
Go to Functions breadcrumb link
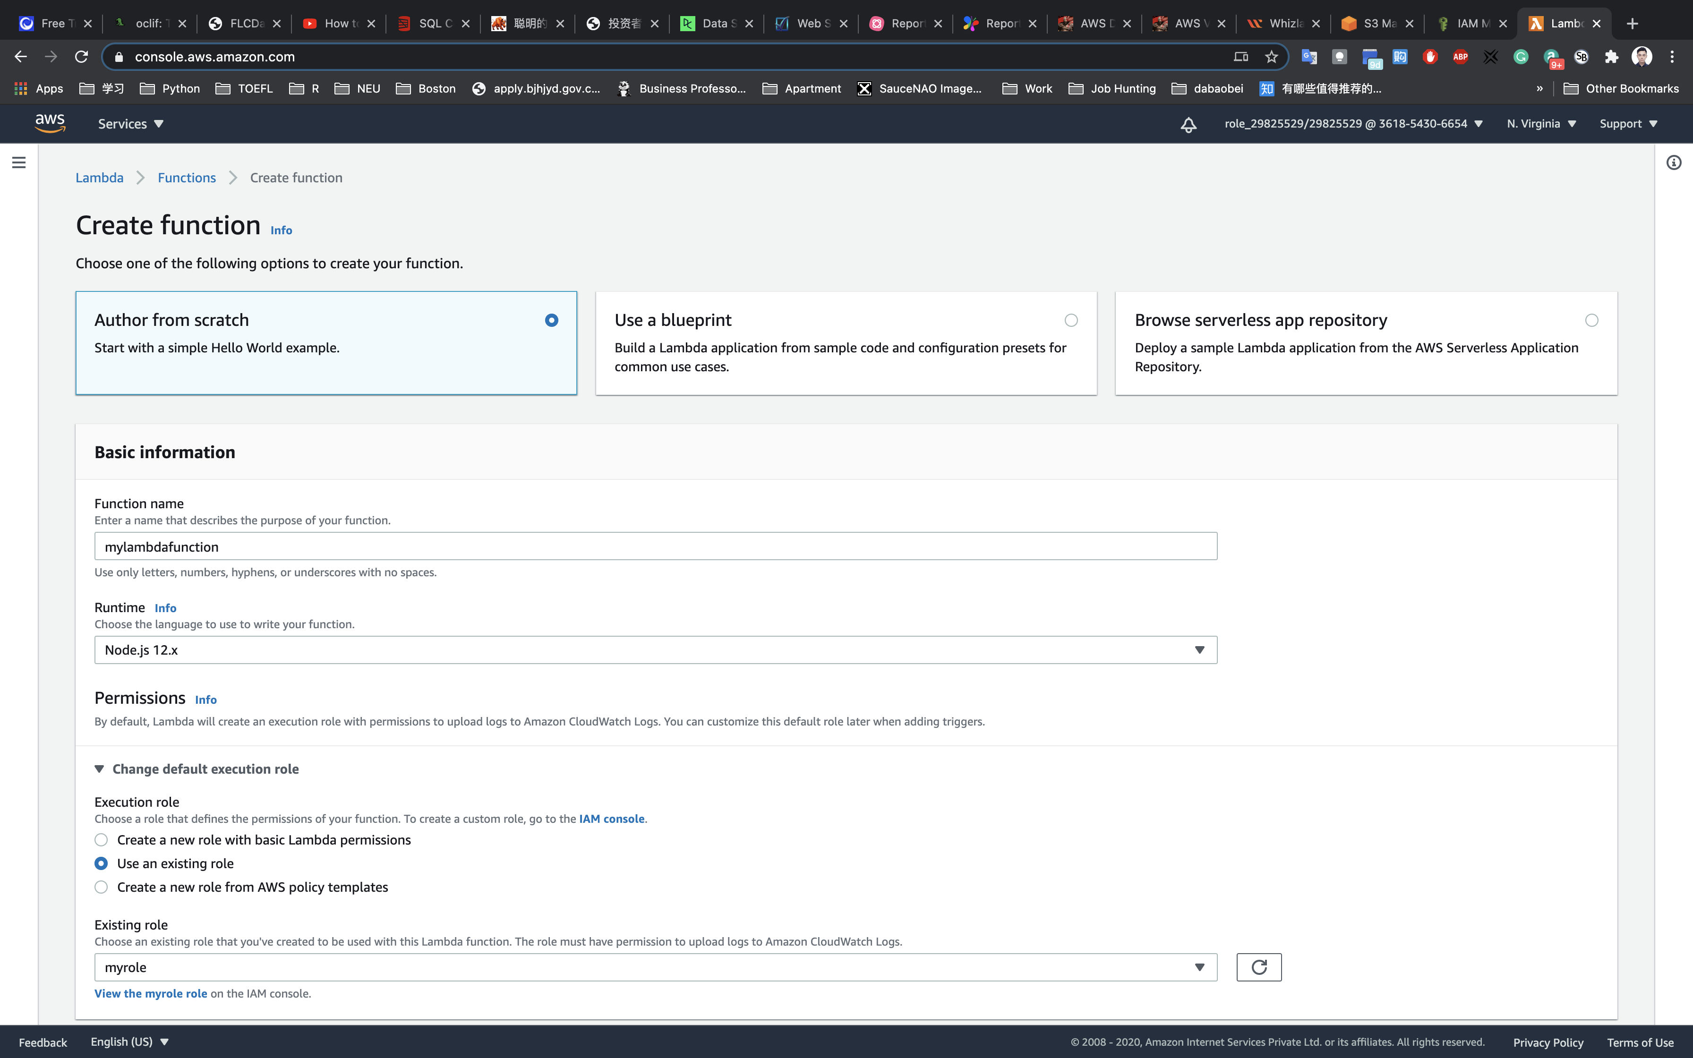click(186, 178)
